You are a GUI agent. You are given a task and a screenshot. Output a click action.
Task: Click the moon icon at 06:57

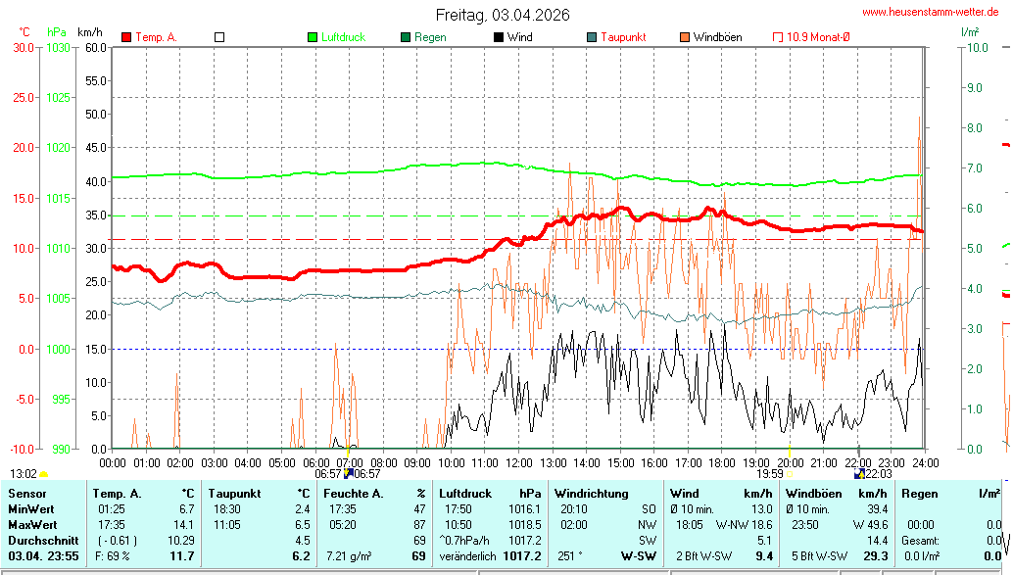(348, 473)
